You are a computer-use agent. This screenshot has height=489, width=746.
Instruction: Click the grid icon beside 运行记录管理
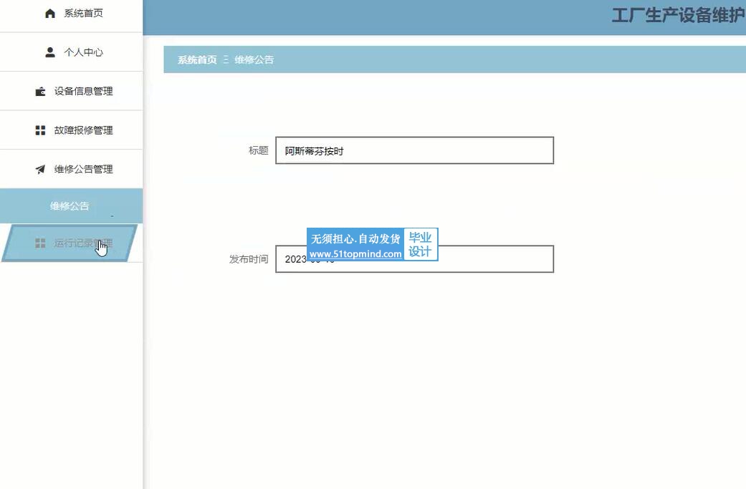pos(41,243)
